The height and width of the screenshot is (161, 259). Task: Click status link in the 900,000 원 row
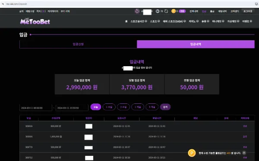point(245,126)
